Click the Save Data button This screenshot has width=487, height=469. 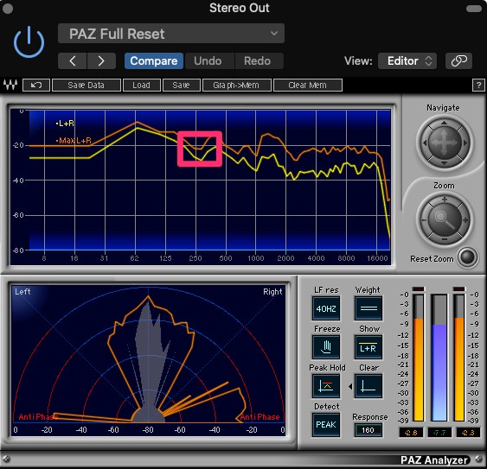tap(87, 85)
